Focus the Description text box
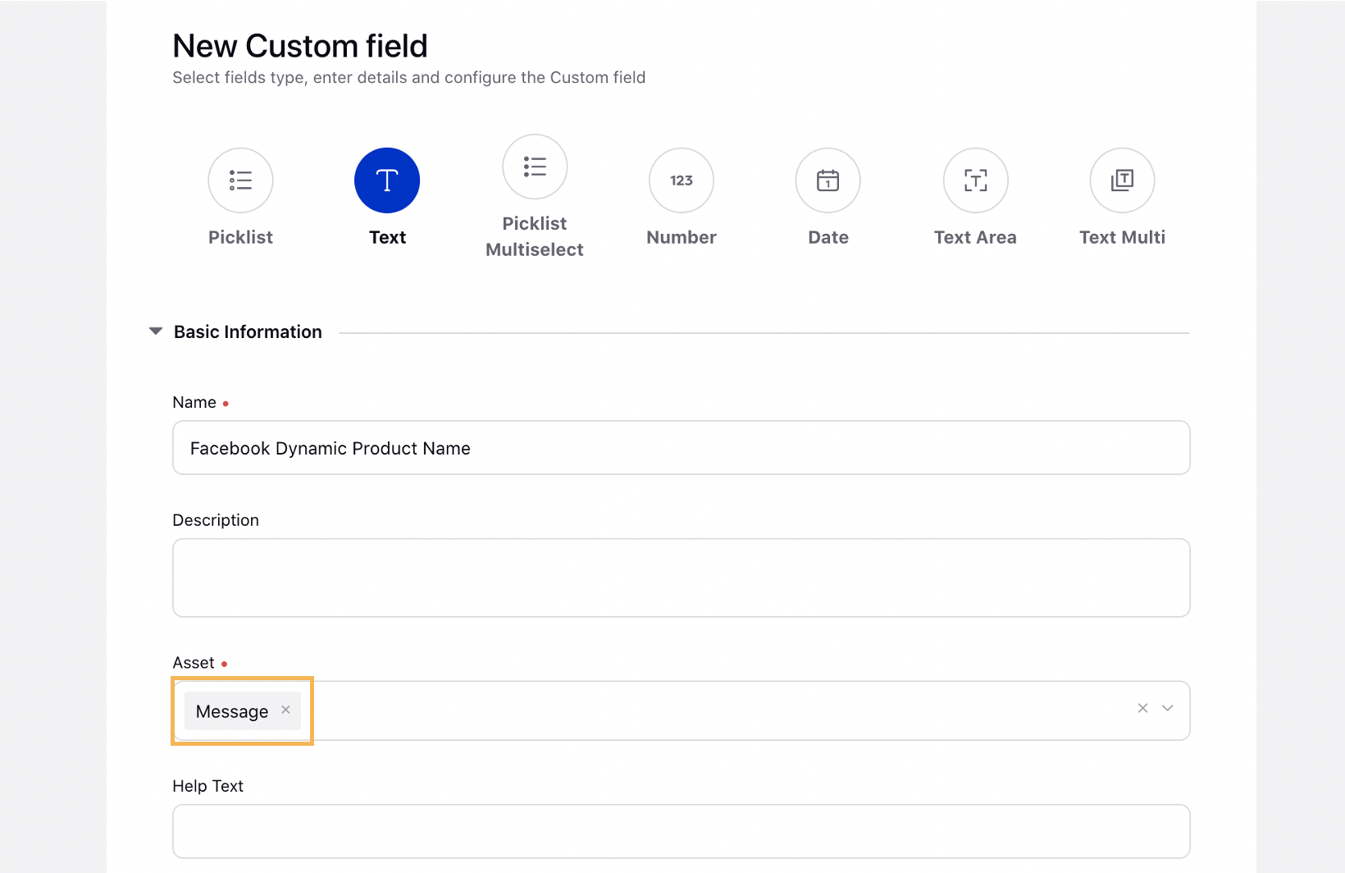The width and height of the screenshot is (1345, 873). click(681, 578)
